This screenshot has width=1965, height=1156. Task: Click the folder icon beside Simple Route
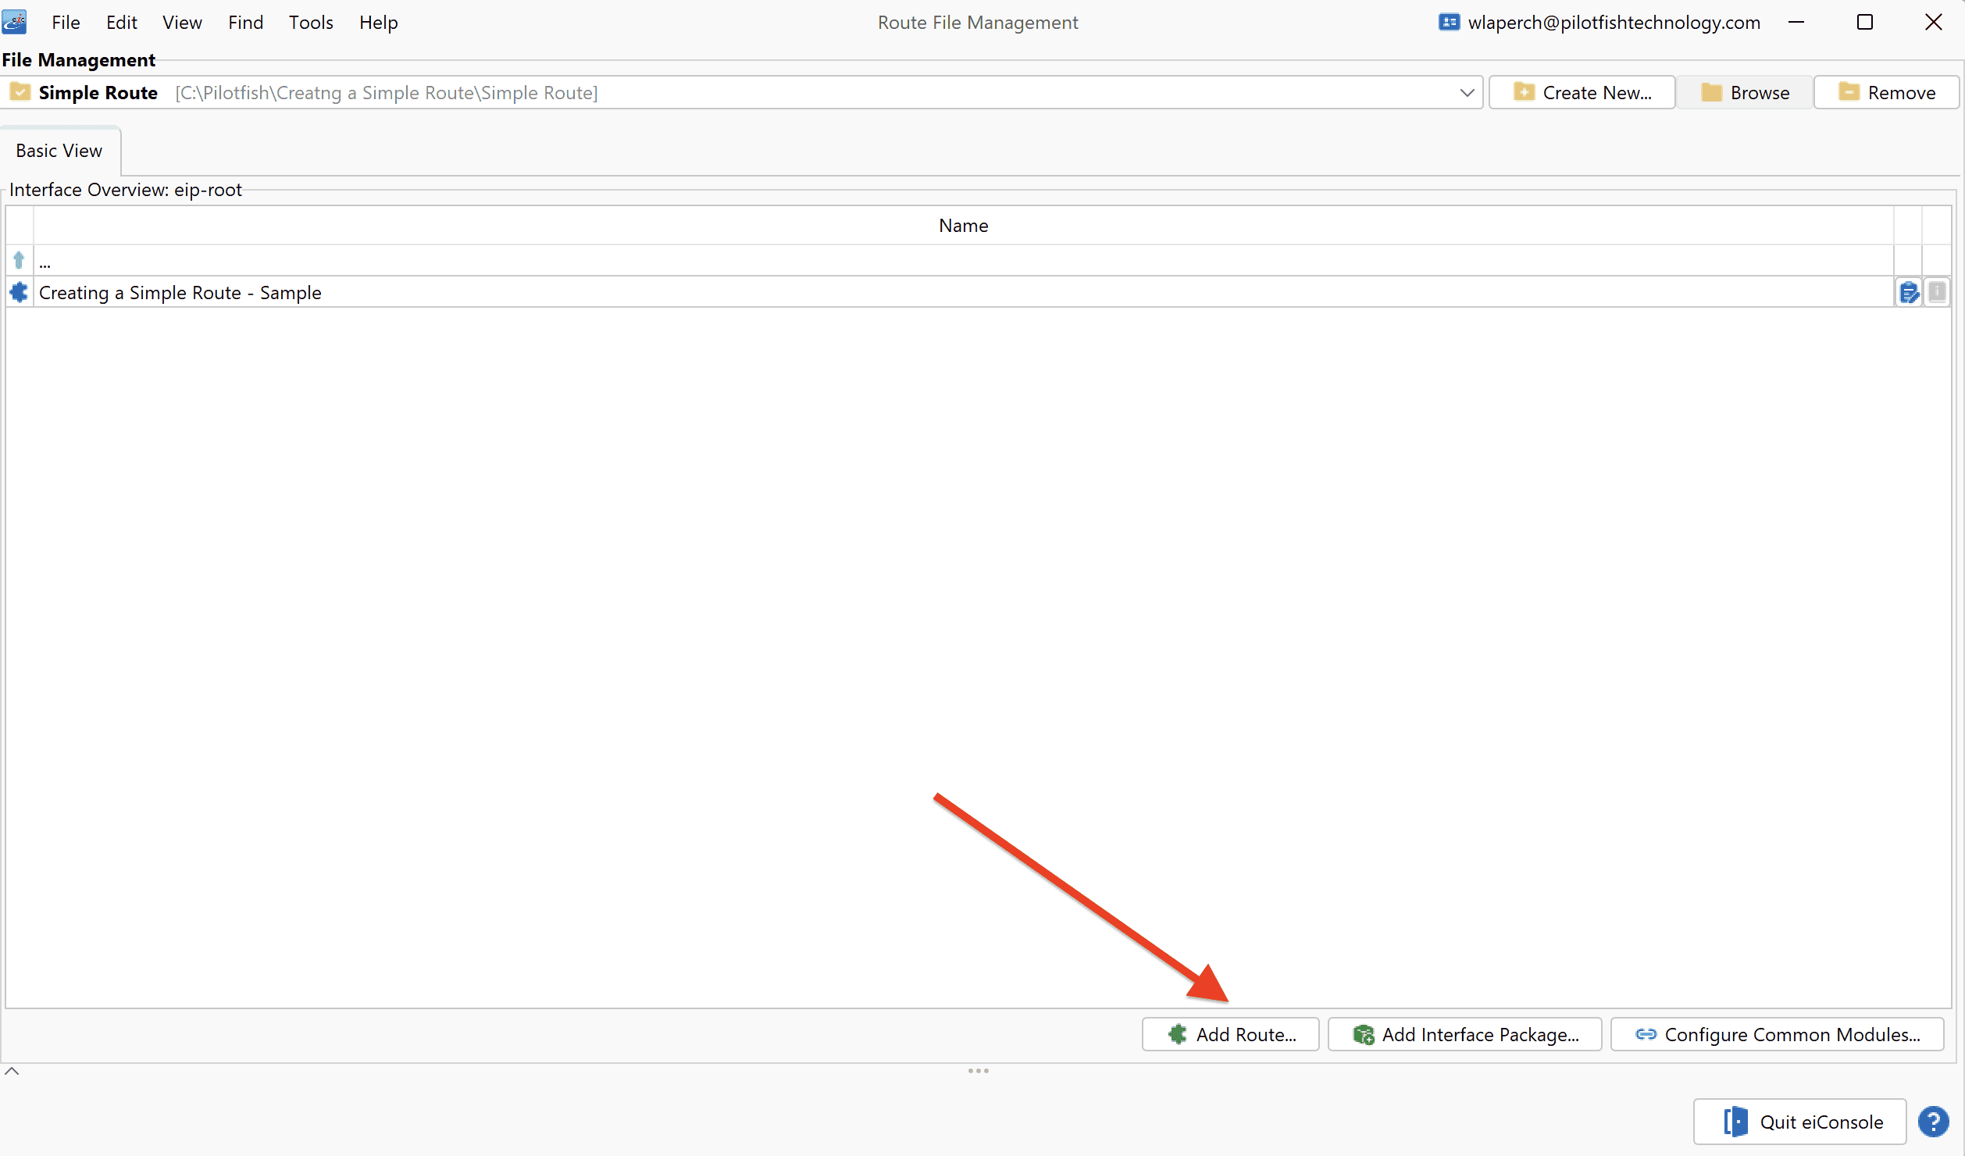20,92
